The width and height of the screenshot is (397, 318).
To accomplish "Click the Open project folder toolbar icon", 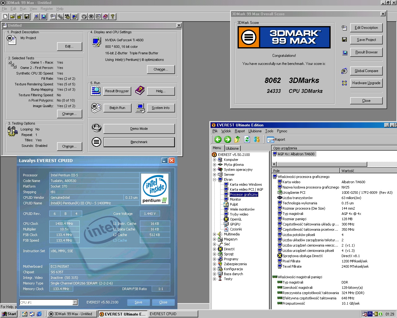I will tap(12, 16).
